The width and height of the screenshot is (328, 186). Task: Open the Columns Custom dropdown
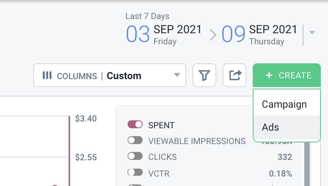point(110,75)
